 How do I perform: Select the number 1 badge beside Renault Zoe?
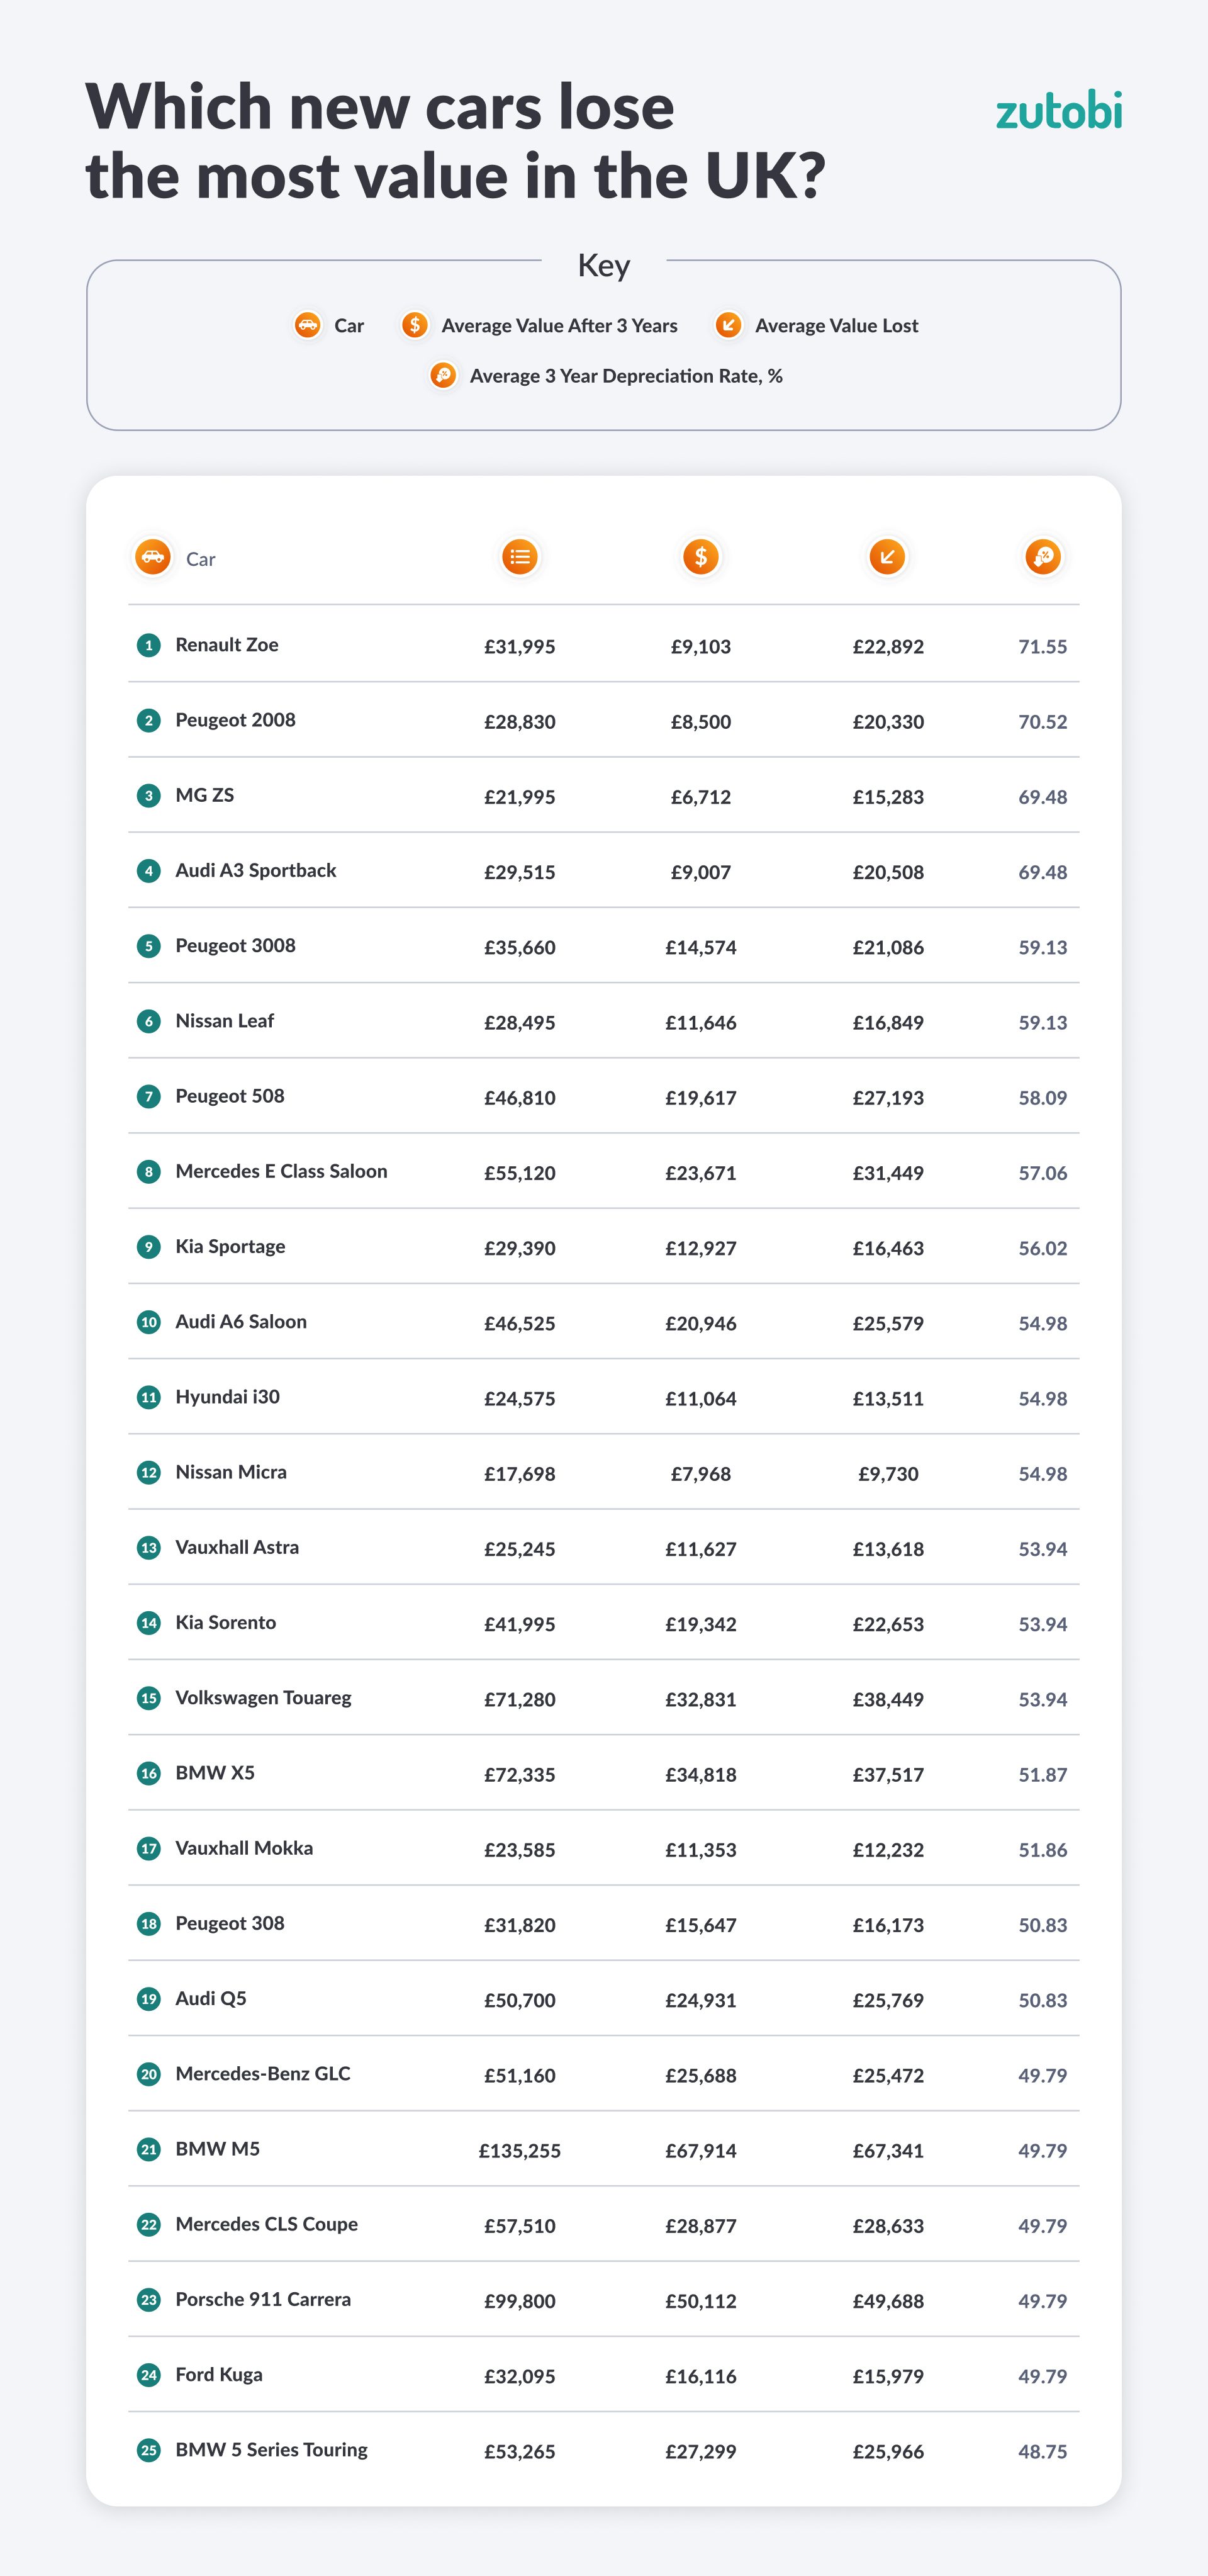[x=149, y=645]
